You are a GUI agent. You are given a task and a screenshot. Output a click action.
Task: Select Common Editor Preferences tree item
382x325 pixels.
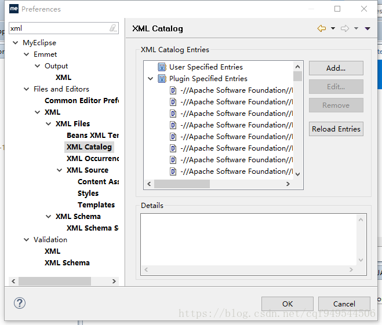pyautogui.click(x=82, y=101)
